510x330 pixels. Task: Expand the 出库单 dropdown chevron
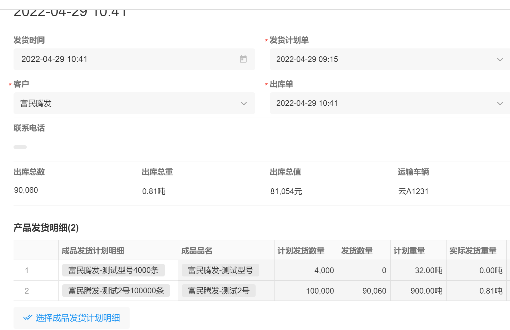[x=500, y=103]
